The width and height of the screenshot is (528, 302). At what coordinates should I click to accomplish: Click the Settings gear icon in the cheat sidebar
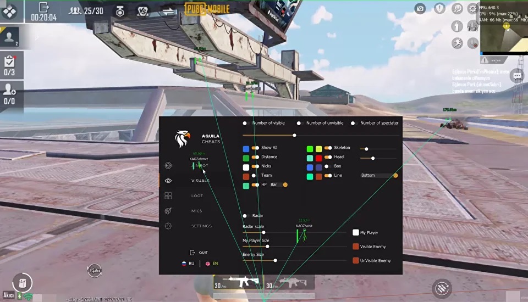pyautogui.click(x=168, y=226)
